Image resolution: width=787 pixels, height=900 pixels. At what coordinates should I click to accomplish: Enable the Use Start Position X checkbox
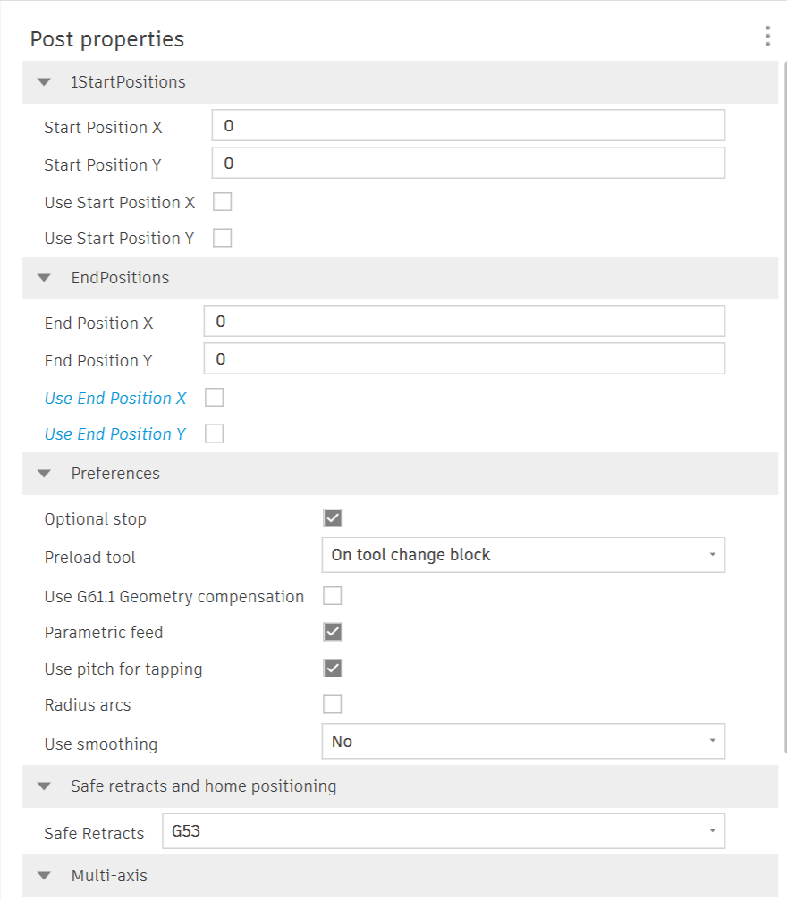(222, 201)
